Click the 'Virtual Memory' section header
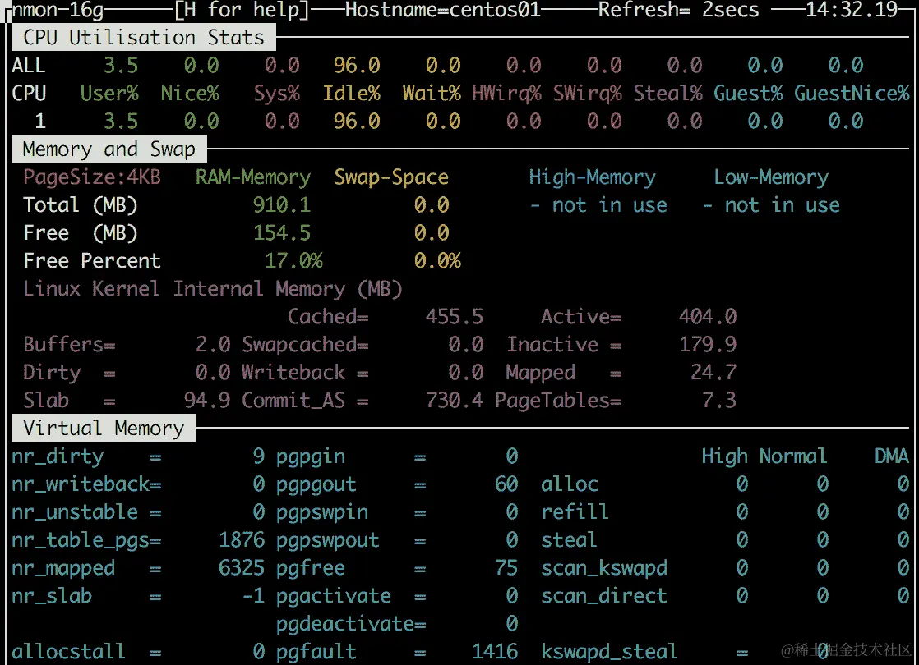Viewport: 919px width, 665px height. (103, 429)
